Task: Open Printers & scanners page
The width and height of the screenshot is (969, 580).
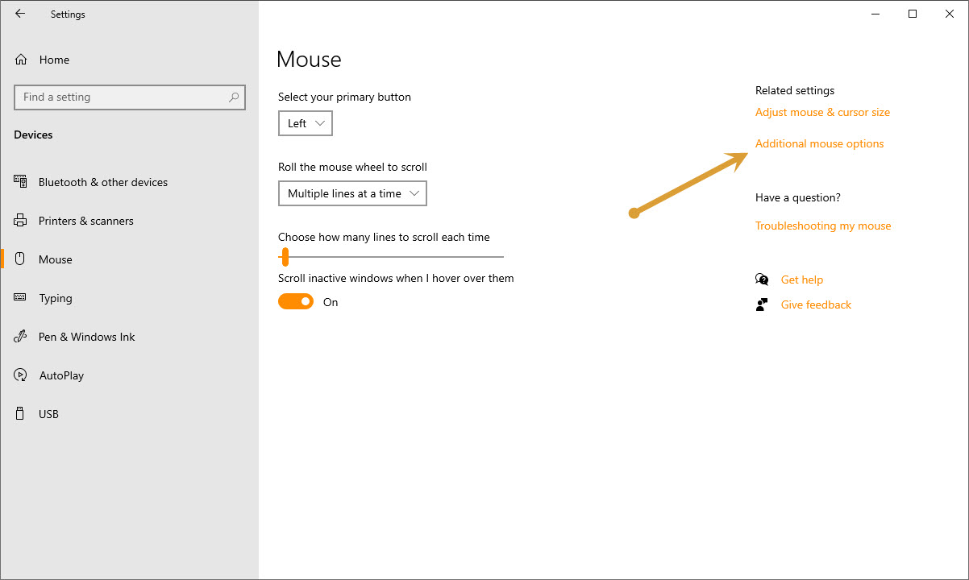Action: point(86,221)
